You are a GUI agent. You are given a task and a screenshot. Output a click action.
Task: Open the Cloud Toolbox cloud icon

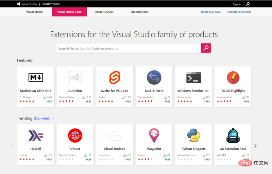point(115,136)
